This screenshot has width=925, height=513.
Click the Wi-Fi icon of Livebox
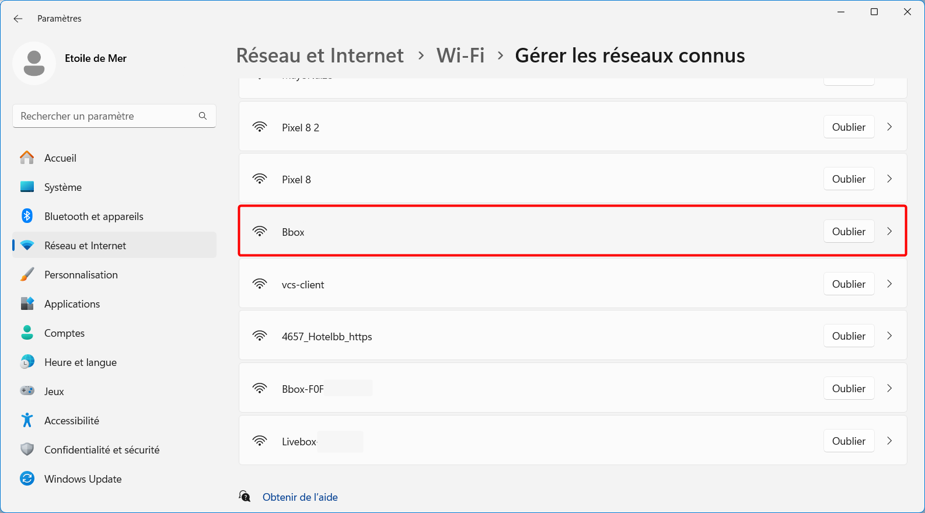pyautogui.click(x=260, y=441)
